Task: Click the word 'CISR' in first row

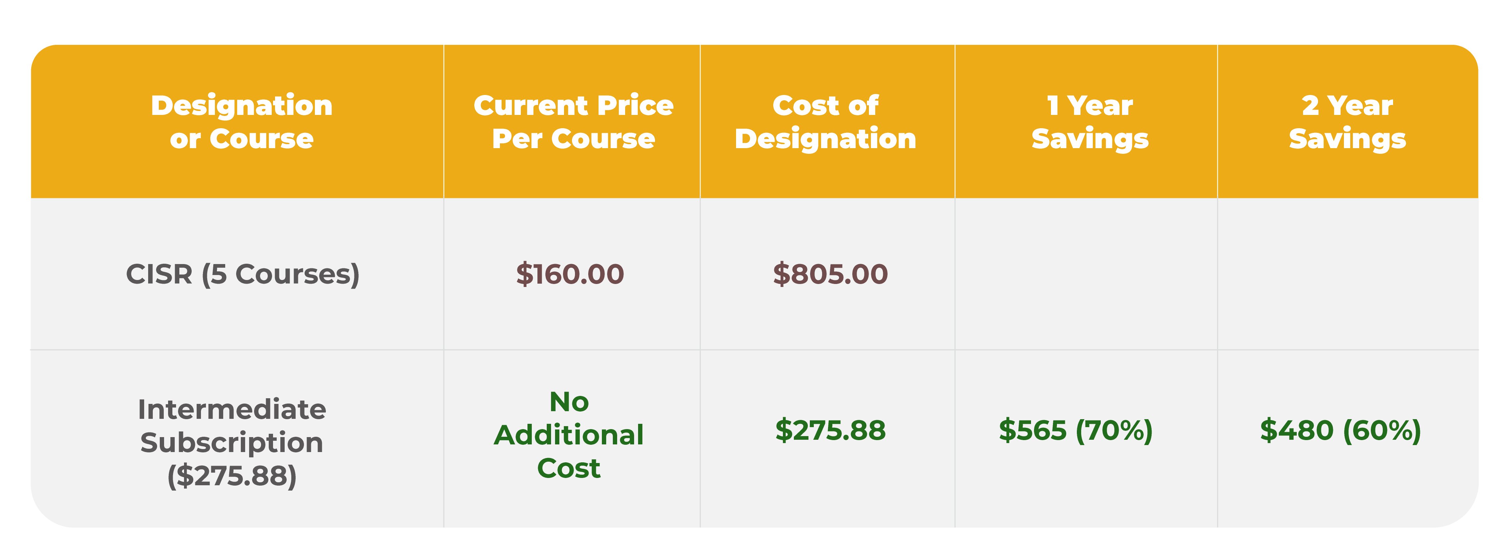Action: tap(159, 274)
